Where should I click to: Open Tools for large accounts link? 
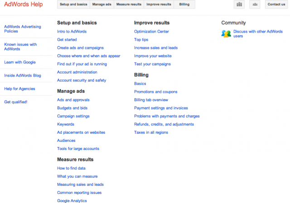78,149
